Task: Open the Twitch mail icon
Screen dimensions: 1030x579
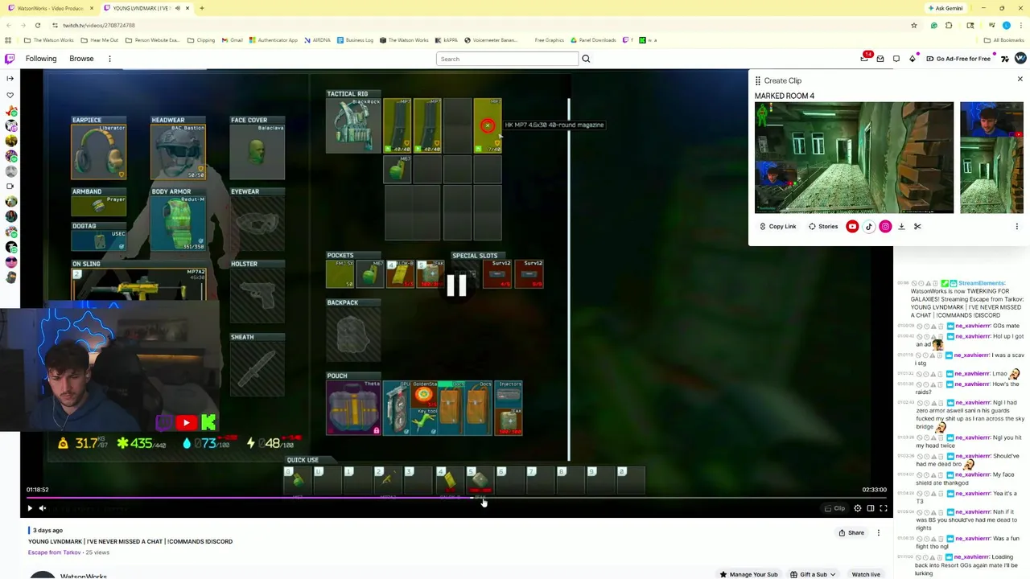Action: point(880,59)
